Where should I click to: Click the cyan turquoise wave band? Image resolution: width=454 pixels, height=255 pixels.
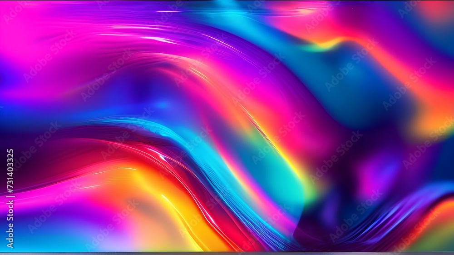tap(208, 162)
